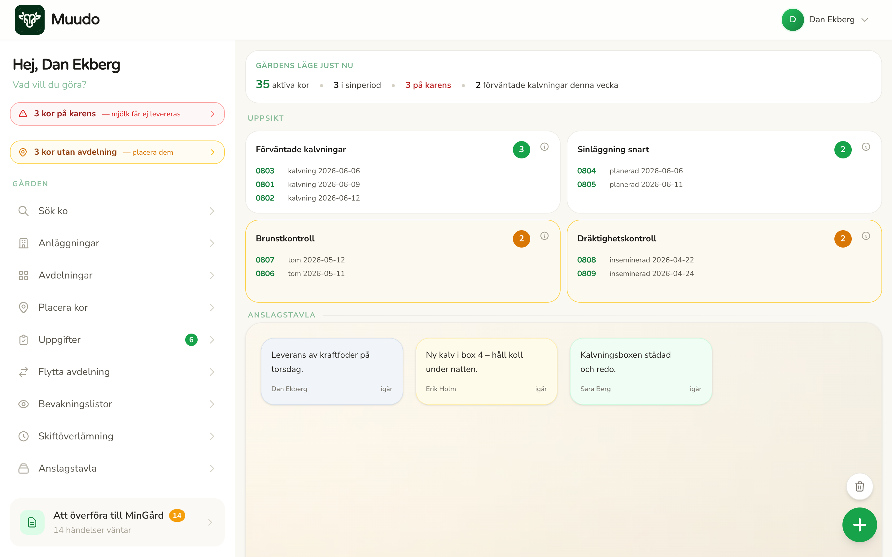Image resolution: width=892 pixels, height=557 pixels.
Task: Open the user menu dropdown arrow beside Dan Ekberg
Action: pos(865,20)
